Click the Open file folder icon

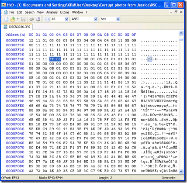point(13,19)
